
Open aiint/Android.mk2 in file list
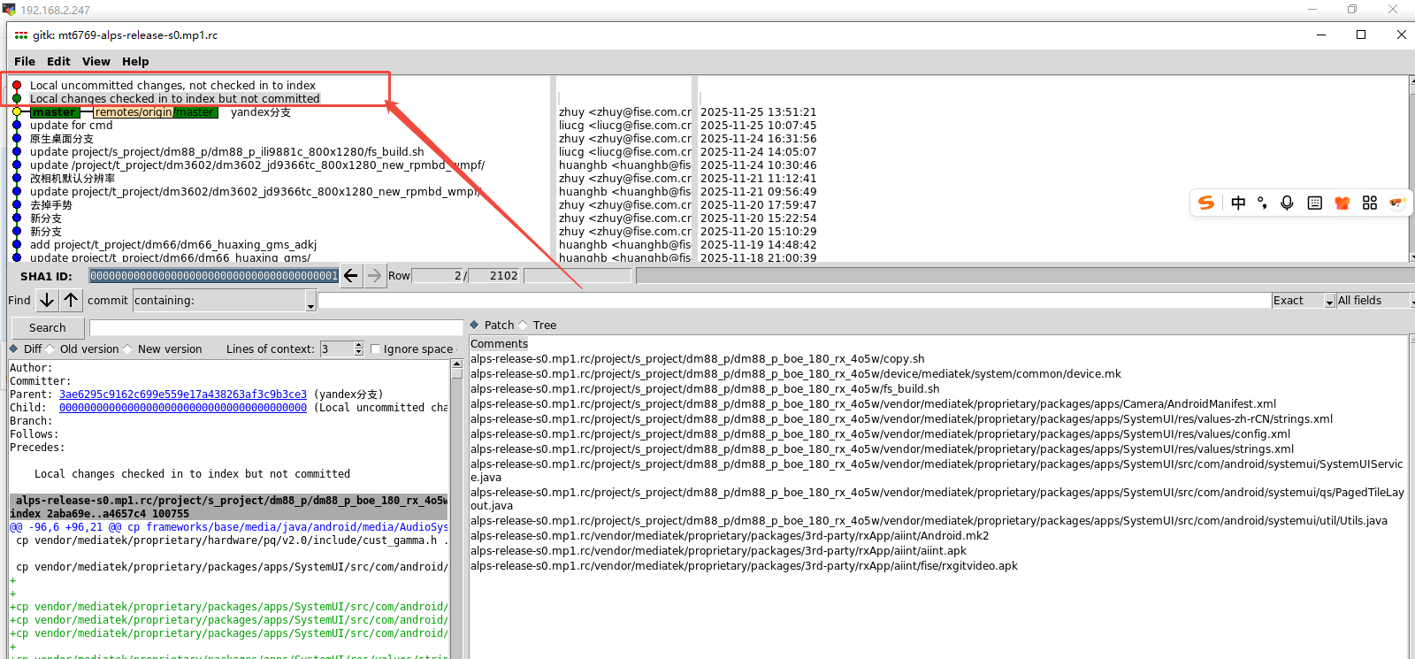tap(730, 535)
